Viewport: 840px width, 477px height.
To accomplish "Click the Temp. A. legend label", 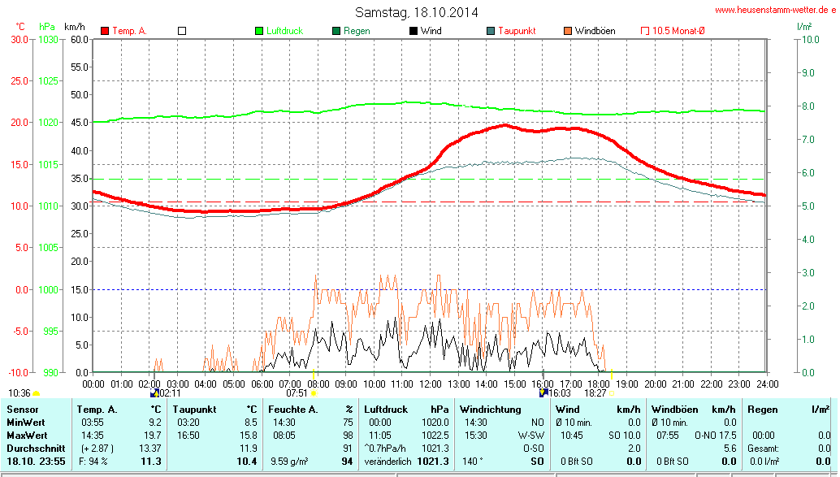I will [130, 31].
